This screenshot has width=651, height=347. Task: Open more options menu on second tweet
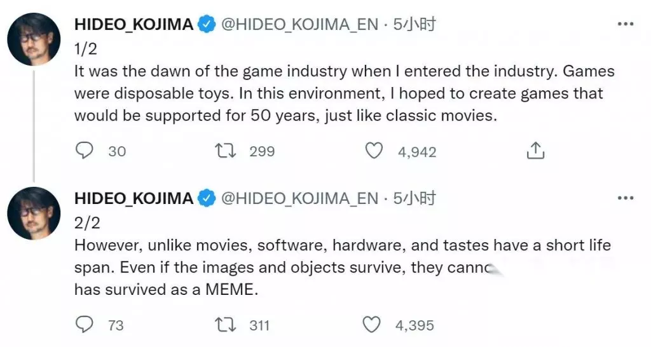(626, 198)
